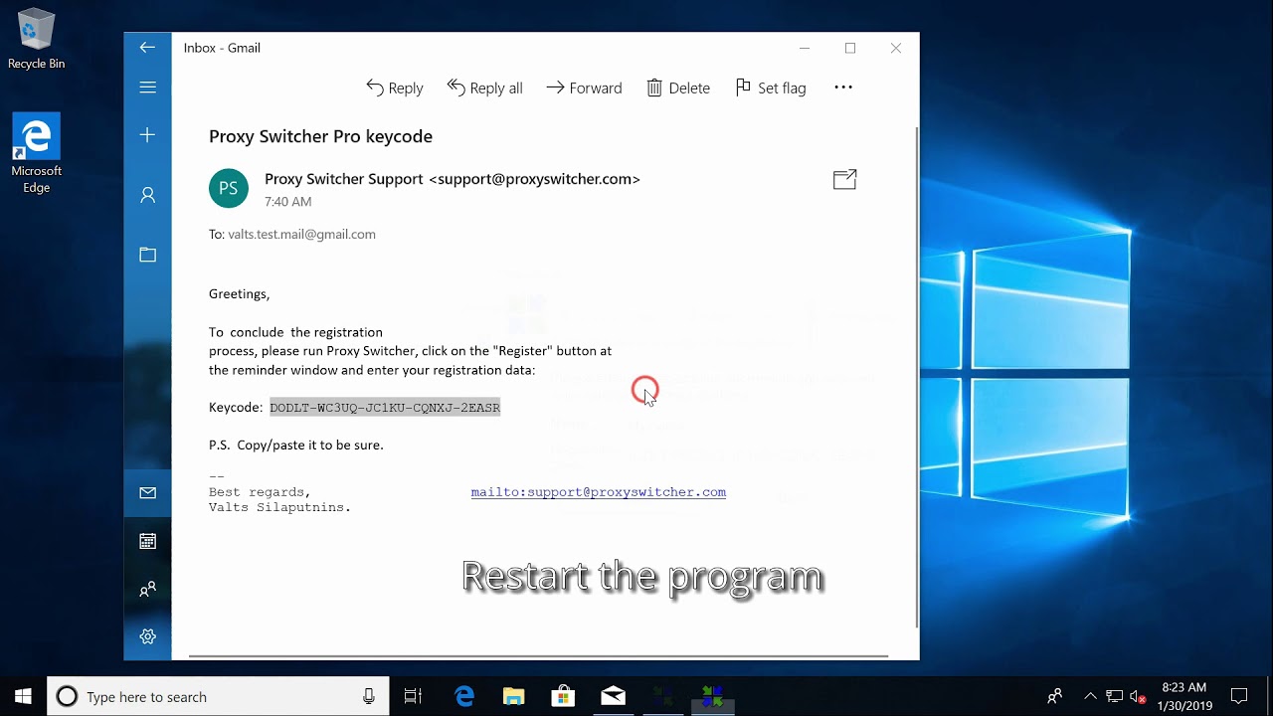Click the 7:40 AM timestamp
This screenshot has width=1273, height=716.
287,202
